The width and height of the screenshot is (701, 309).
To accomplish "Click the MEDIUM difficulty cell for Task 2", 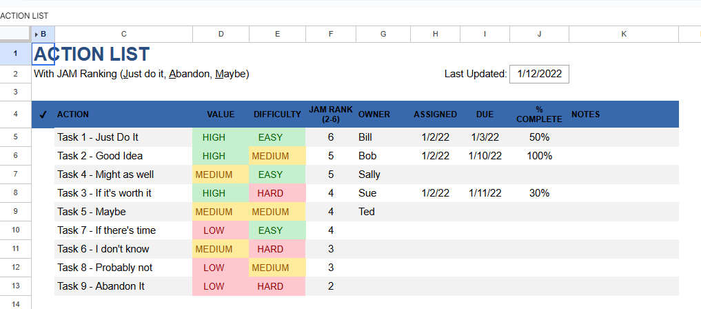I will pyautogui.click(x=277, y=156).
